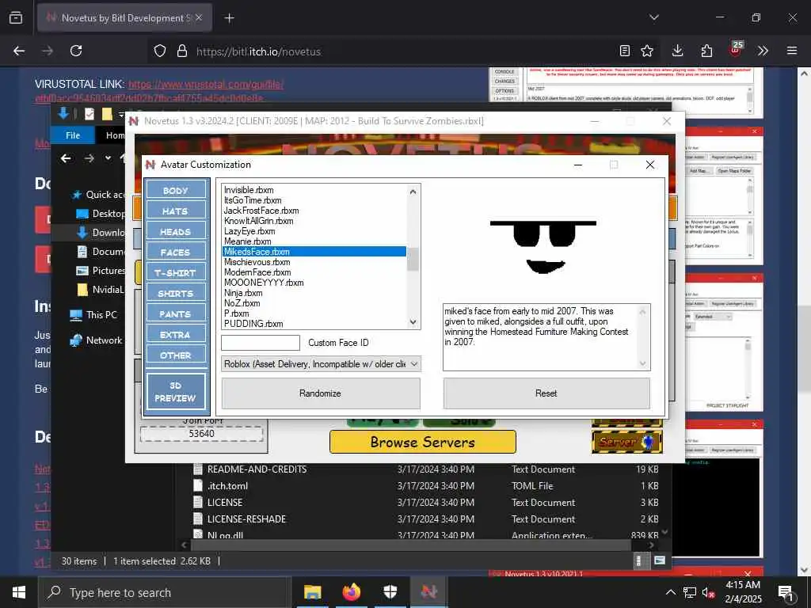Click the face preview thumbnail
811x608 pixels.
pos(543,247)
